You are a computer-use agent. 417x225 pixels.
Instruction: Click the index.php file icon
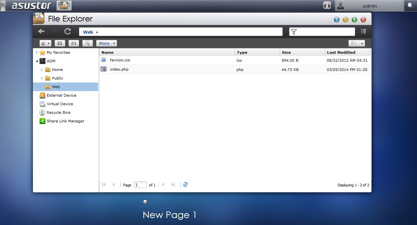point(103,69)
